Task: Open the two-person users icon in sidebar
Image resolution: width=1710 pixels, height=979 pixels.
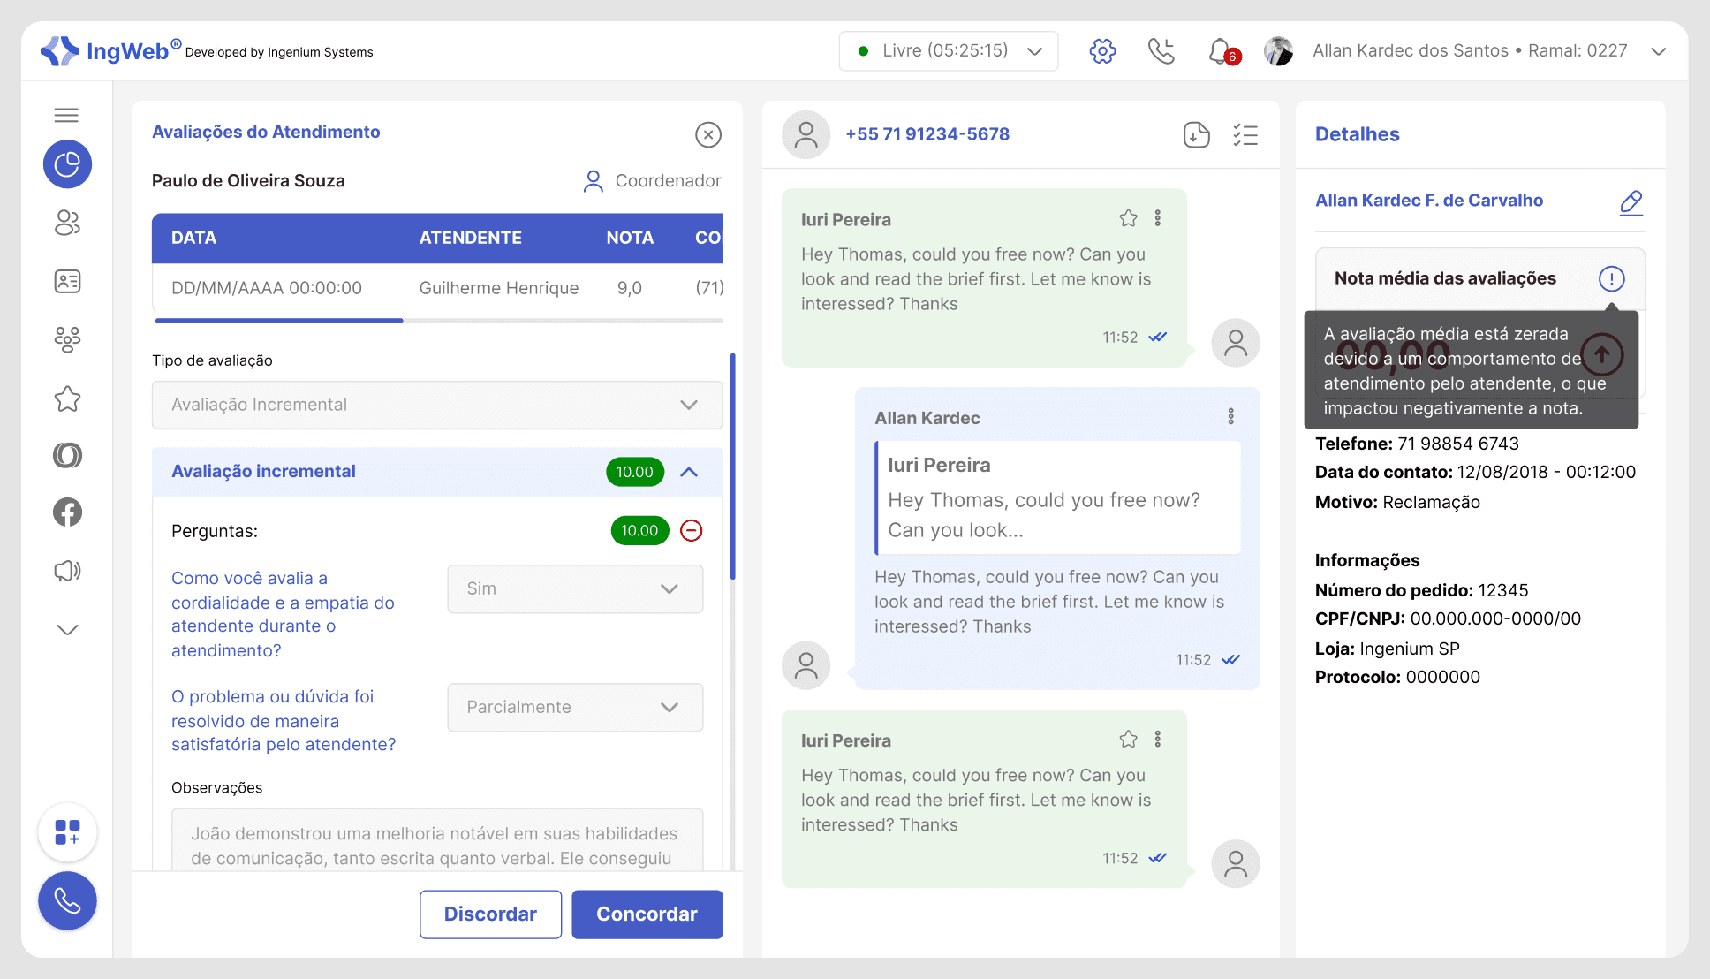Action: pyautogui.click(x=67, y=223)
